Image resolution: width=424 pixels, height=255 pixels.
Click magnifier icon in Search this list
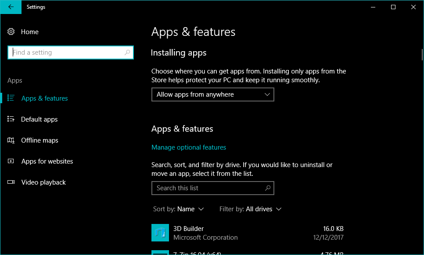[x=268, y=188]
